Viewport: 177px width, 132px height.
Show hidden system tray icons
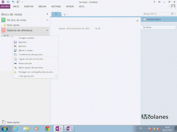click(145, 129)
